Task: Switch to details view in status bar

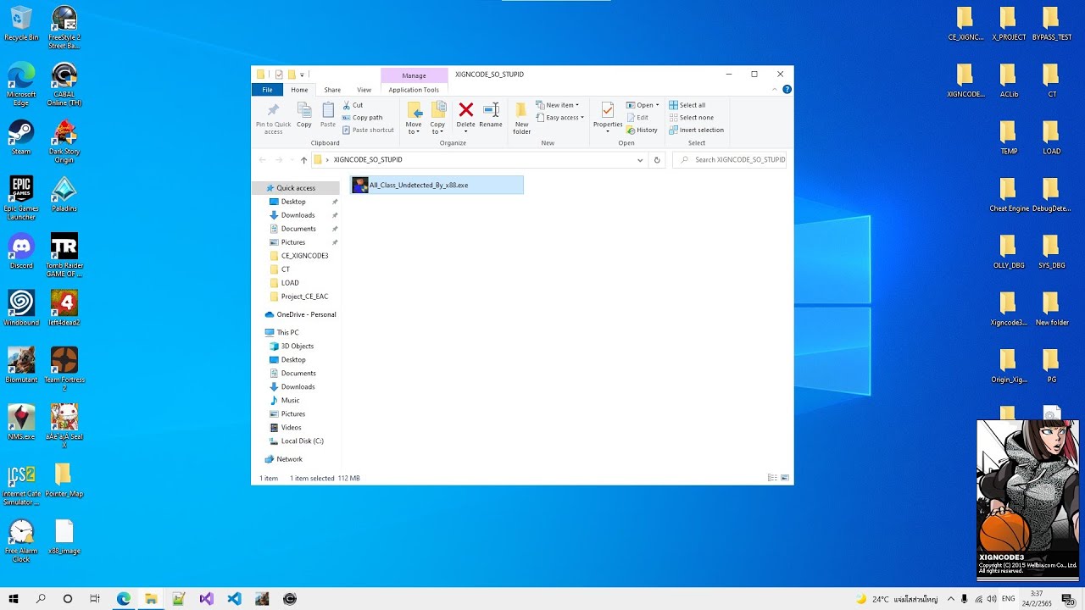Action: 772,478
